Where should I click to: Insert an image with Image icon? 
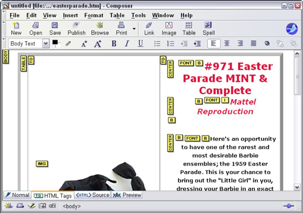(169, 28)
